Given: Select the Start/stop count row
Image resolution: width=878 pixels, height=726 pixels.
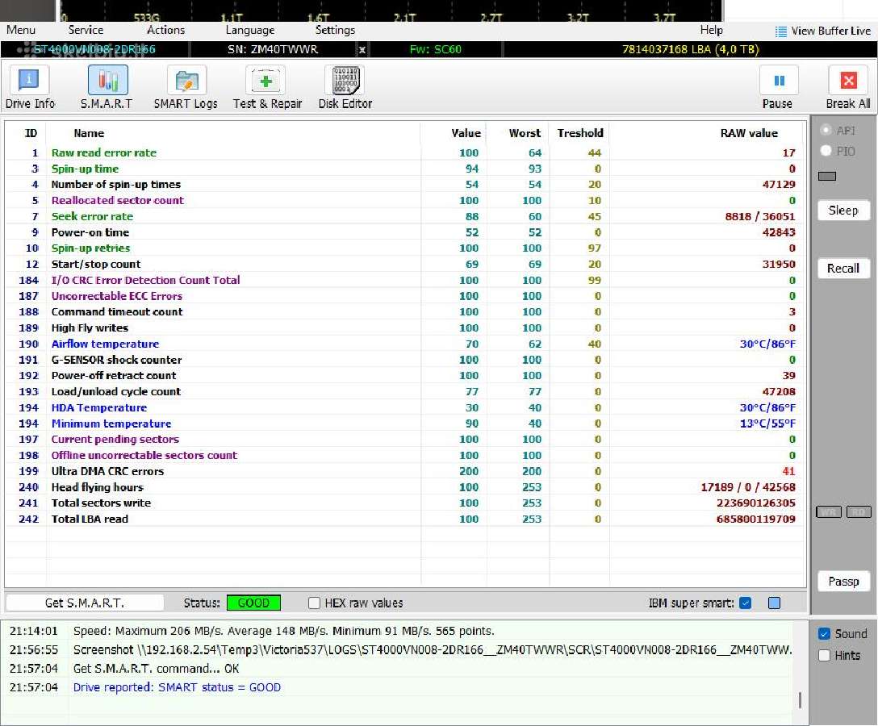Looking at the screenshot, I should tap(405, 265).
